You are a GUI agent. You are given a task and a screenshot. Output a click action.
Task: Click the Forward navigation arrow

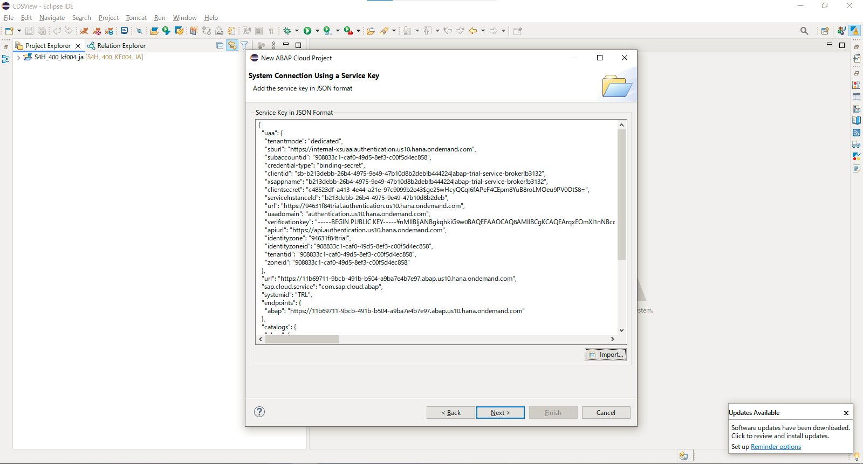point(494,31)
